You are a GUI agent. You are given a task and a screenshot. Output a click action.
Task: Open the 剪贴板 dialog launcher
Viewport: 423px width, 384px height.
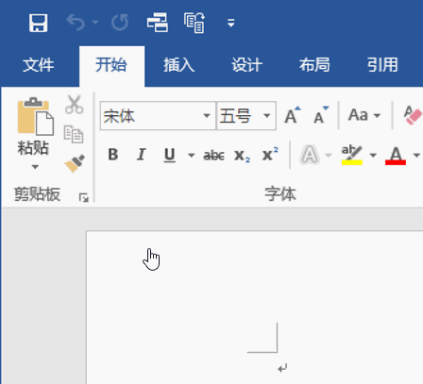[x=84, y=197]
